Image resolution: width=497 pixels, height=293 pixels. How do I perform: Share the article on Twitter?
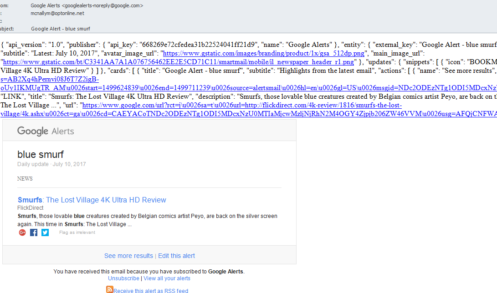45,232
